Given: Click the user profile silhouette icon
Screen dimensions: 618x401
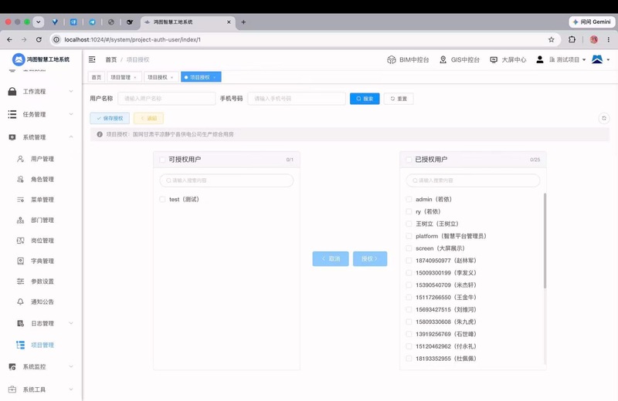Looking at the screenshot, I should pyautogui.click(x=539, y=59).
